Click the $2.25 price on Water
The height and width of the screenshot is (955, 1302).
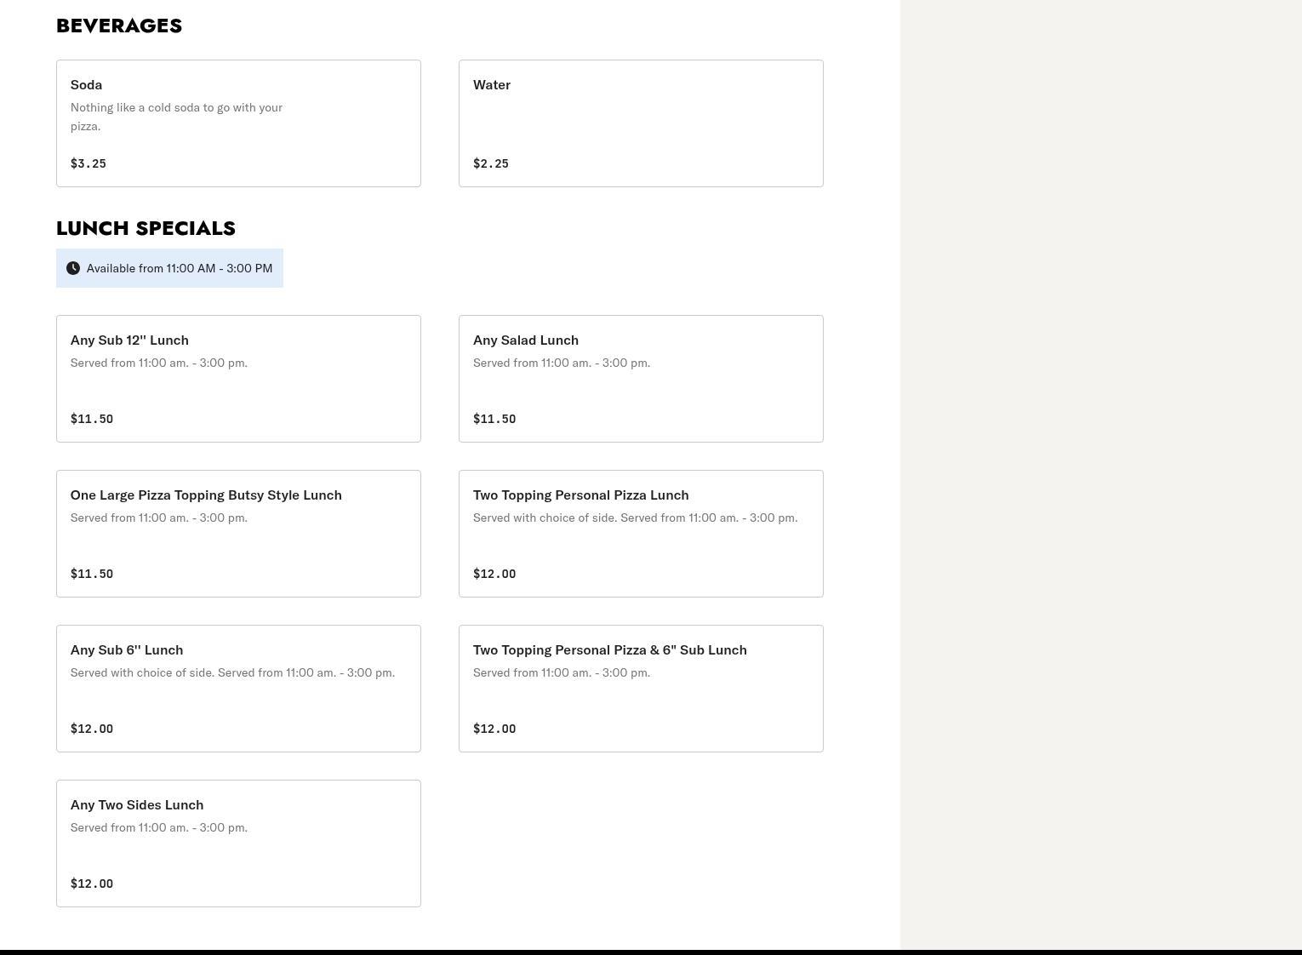(x=491, y=163)
